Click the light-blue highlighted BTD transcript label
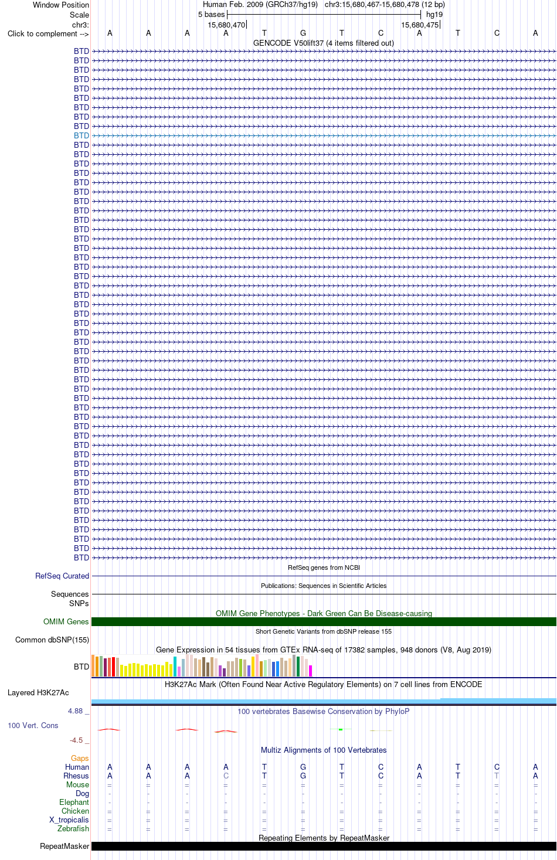This screenshot has height=860, width=557. 81,135
